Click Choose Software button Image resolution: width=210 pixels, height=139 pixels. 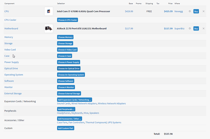[66, 81]
